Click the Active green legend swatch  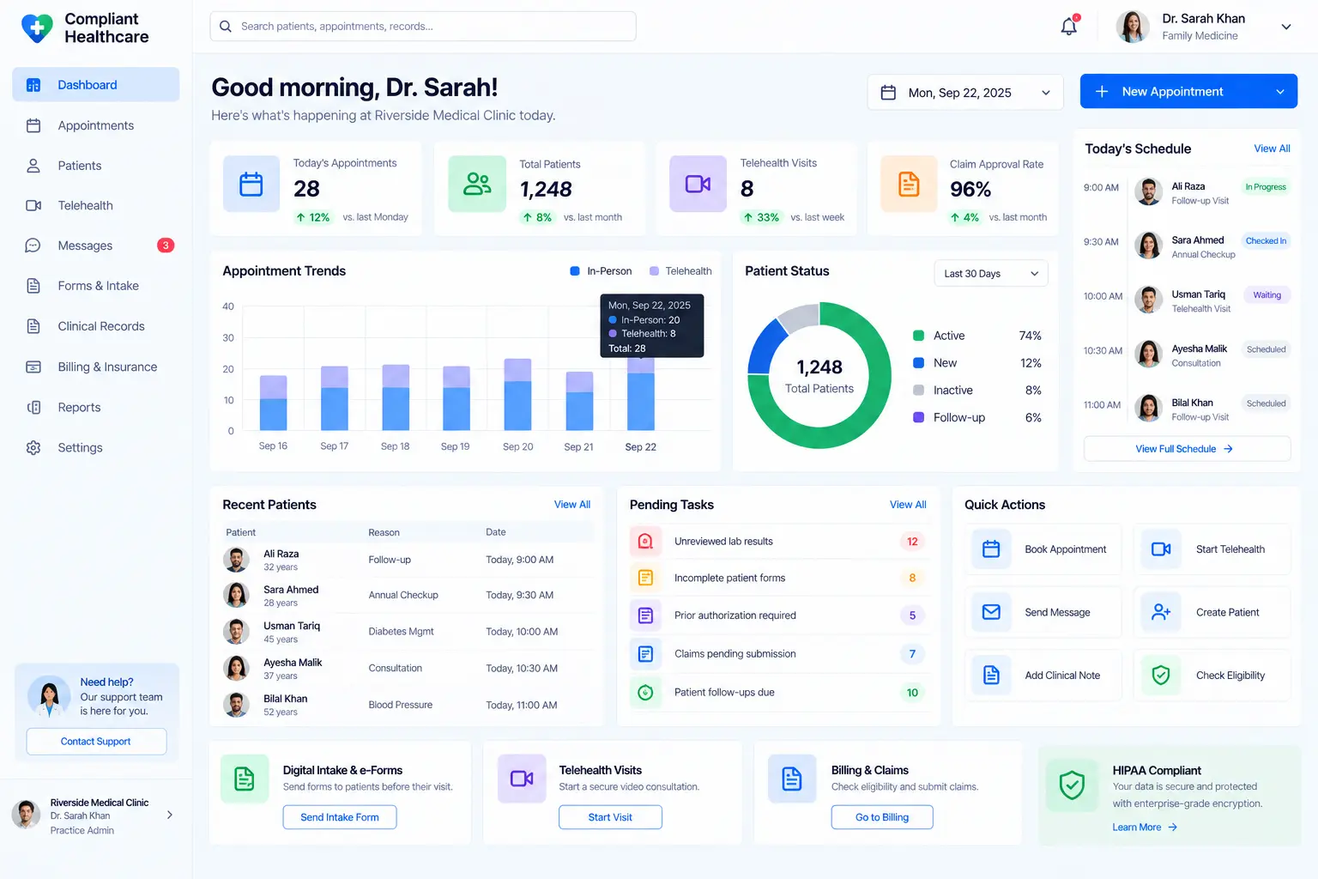pos(918,336)
